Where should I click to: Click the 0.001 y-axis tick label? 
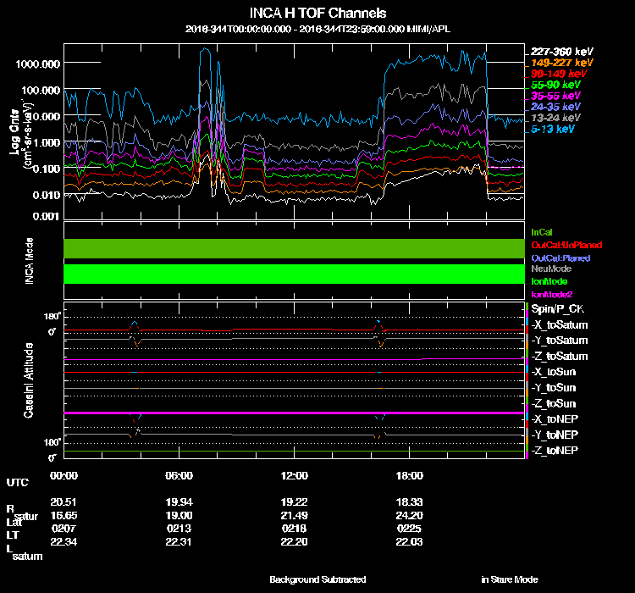point(47,216)
